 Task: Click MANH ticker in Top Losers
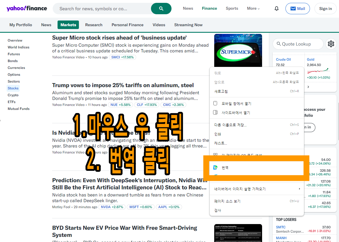coord(281,238)
